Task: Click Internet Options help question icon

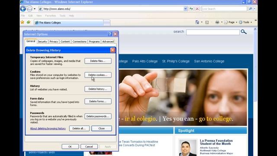Action: (x=110, y=34)
